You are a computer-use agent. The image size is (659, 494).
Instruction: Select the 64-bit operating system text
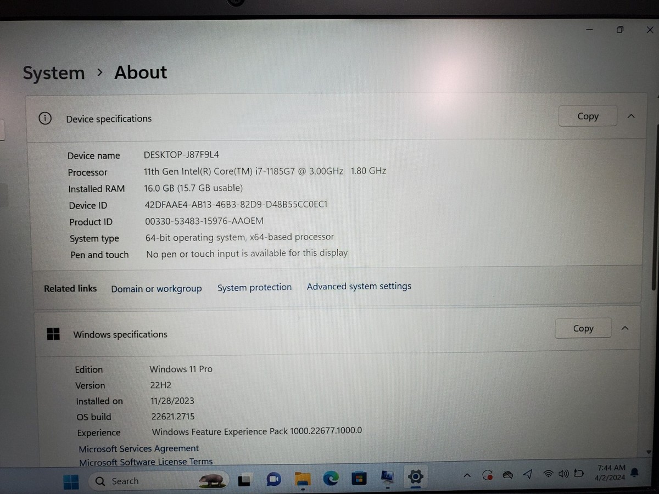[x=239, y=237]
